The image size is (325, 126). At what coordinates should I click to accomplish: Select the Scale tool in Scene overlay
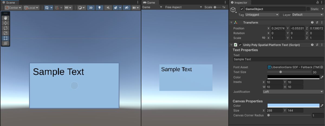pos(6,33)
